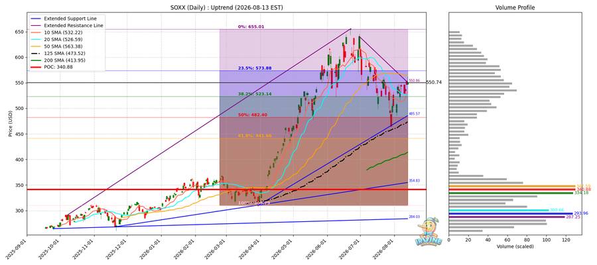This screenshot has width=597, height=265.
Task: Click the 354.83 support line value
Action: point(414,181)
